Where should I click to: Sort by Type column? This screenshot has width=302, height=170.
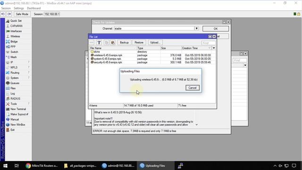click(x=149, y=48)
